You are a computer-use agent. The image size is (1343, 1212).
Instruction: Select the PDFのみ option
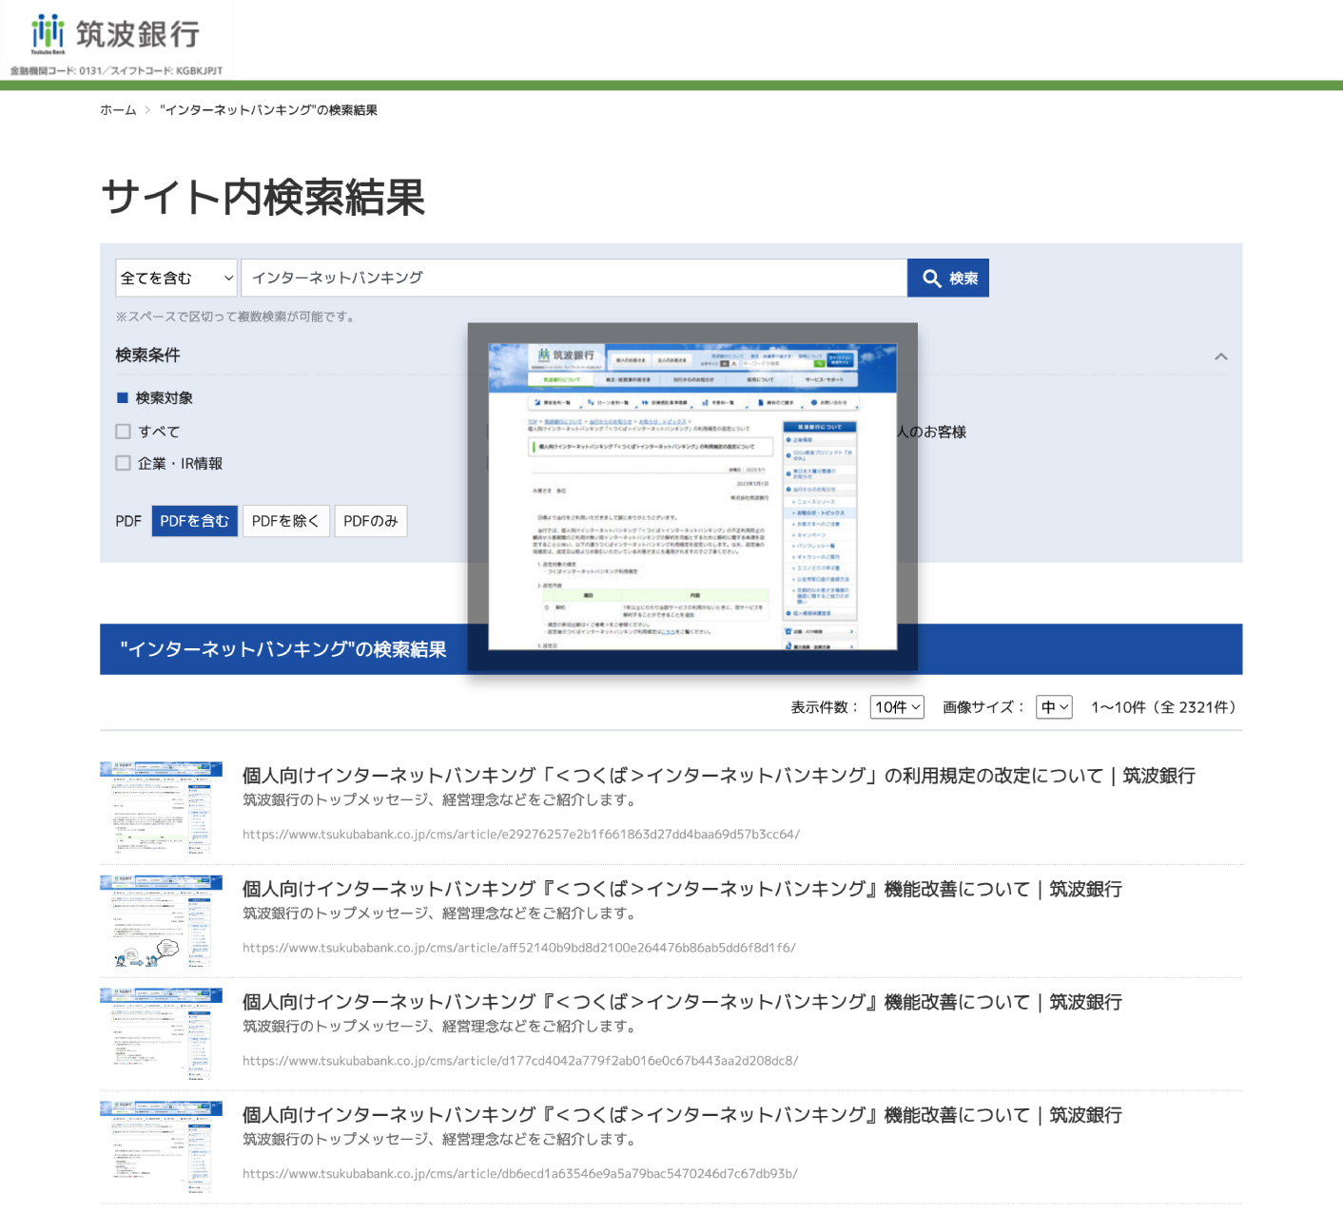click(370, 521)
